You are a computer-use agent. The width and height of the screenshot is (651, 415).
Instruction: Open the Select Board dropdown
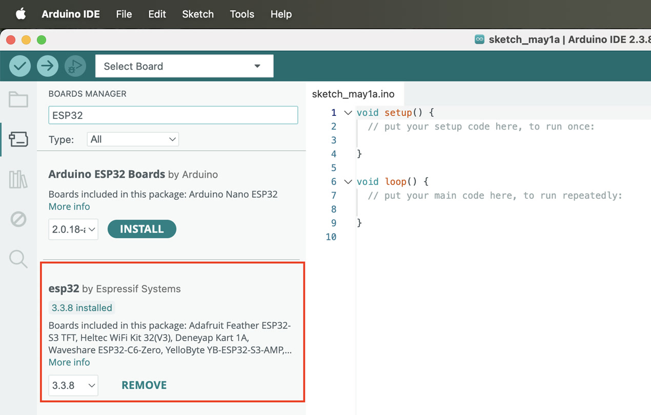pos(184,66)
